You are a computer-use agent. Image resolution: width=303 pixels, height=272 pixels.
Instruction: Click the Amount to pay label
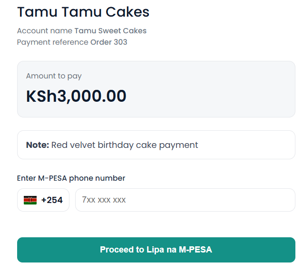[54, 76]
